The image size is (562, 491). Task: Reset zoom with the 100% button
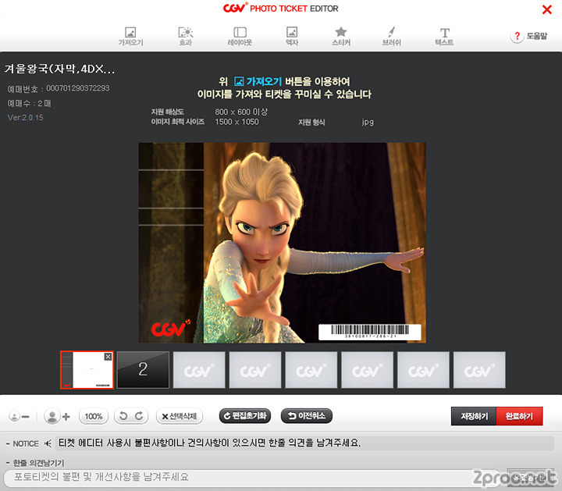point(94,417)
